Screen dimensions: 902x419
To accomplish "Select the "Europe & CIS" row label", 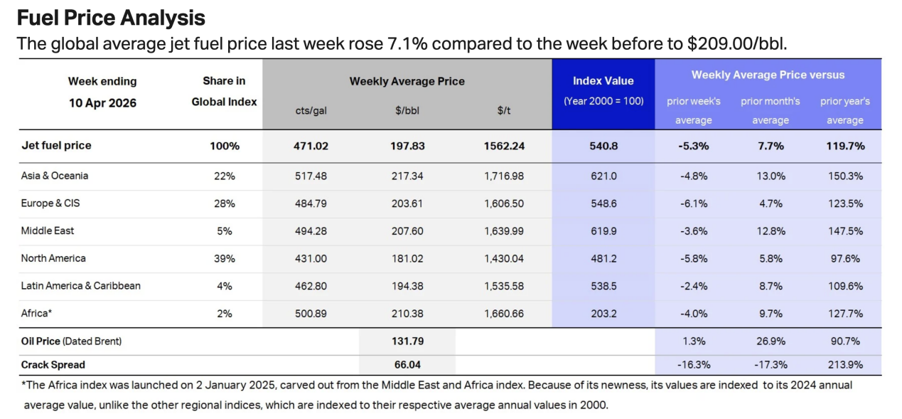I will click(x=50, y=203).
